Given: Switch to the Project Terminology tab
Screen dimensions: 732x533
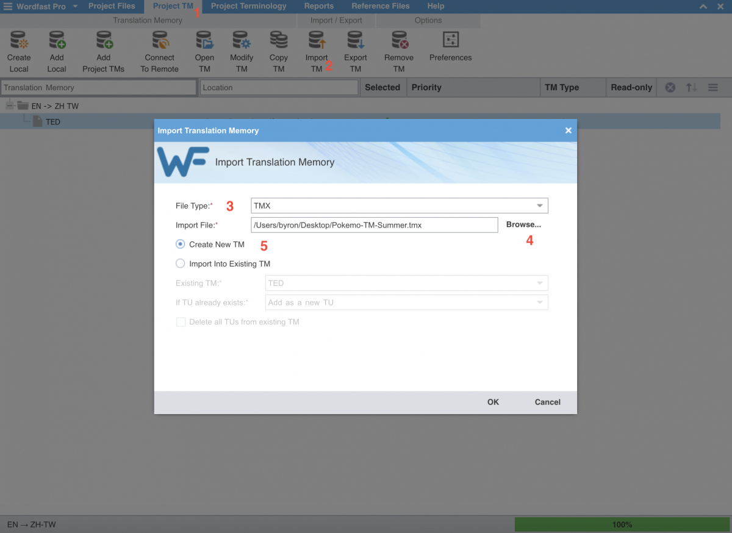Looking at the screenshot, I should click(248, 6).
